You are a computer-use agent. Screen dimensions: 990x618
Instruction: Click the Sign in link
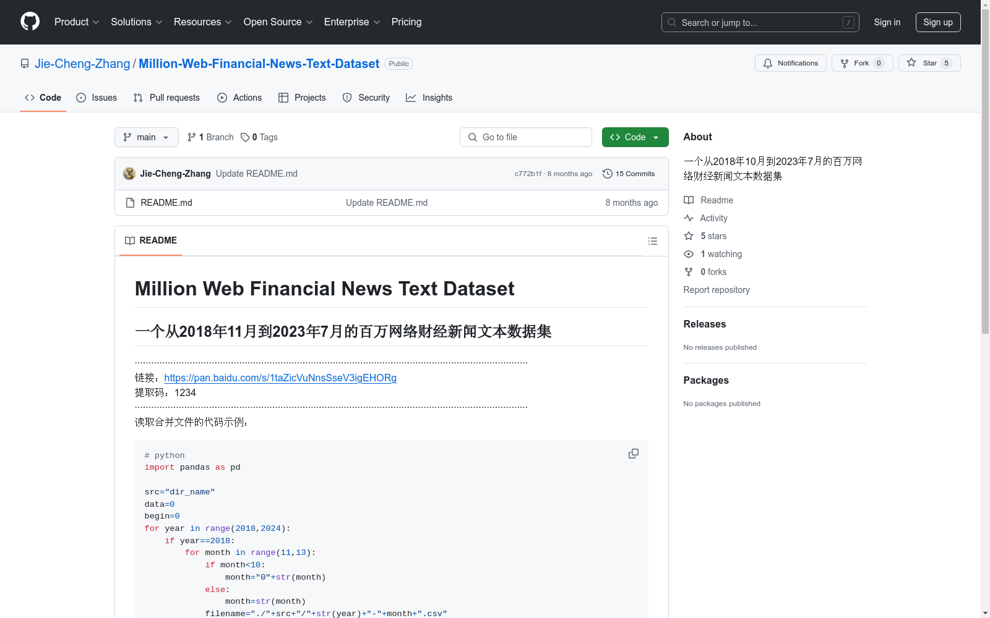[x=887, y=22]
